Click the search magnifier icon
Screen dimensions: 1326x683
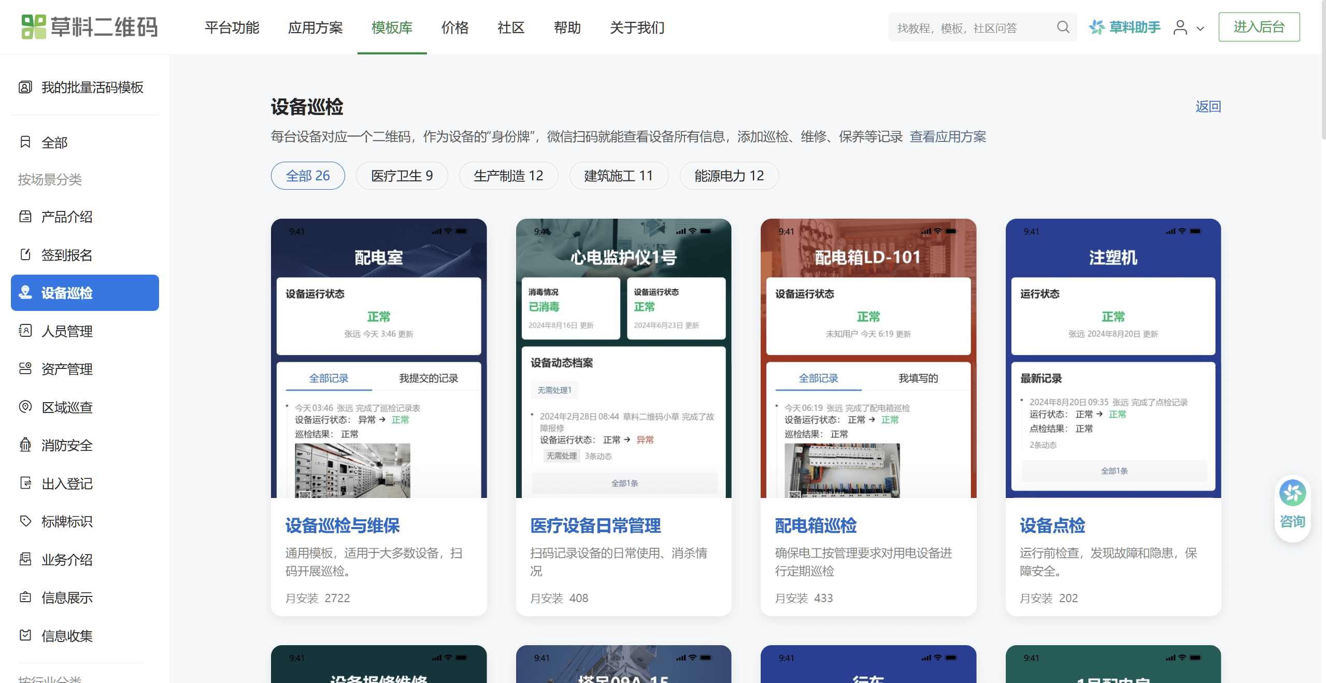pyautogui.click(x=1063, y=27)
